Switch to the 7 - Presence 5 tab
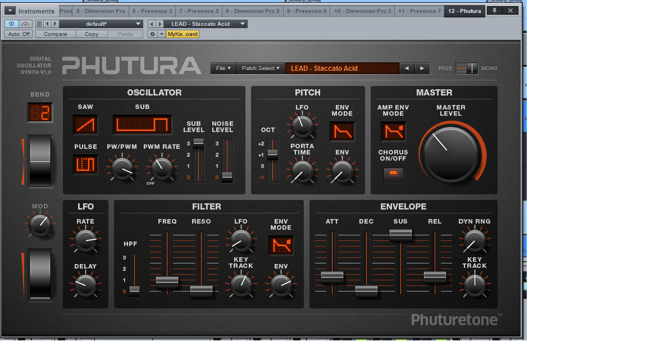Image resolution: width=647 pixels, height=364 pixels. pyautogui.click(x=199, y=11)
